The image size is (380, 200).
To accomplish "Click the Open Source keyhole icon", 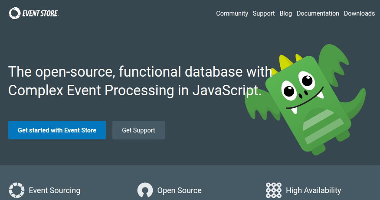I will pos(145,190).
